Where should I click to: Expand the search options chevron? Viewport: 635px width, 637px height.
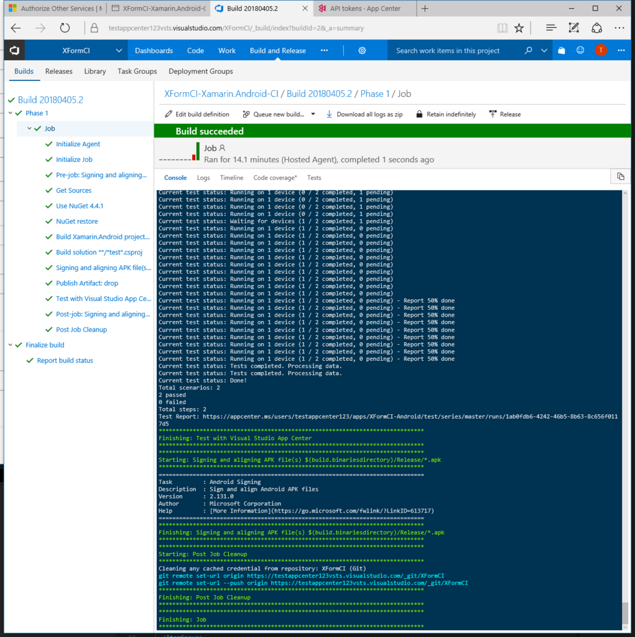(x=544, y=50)
